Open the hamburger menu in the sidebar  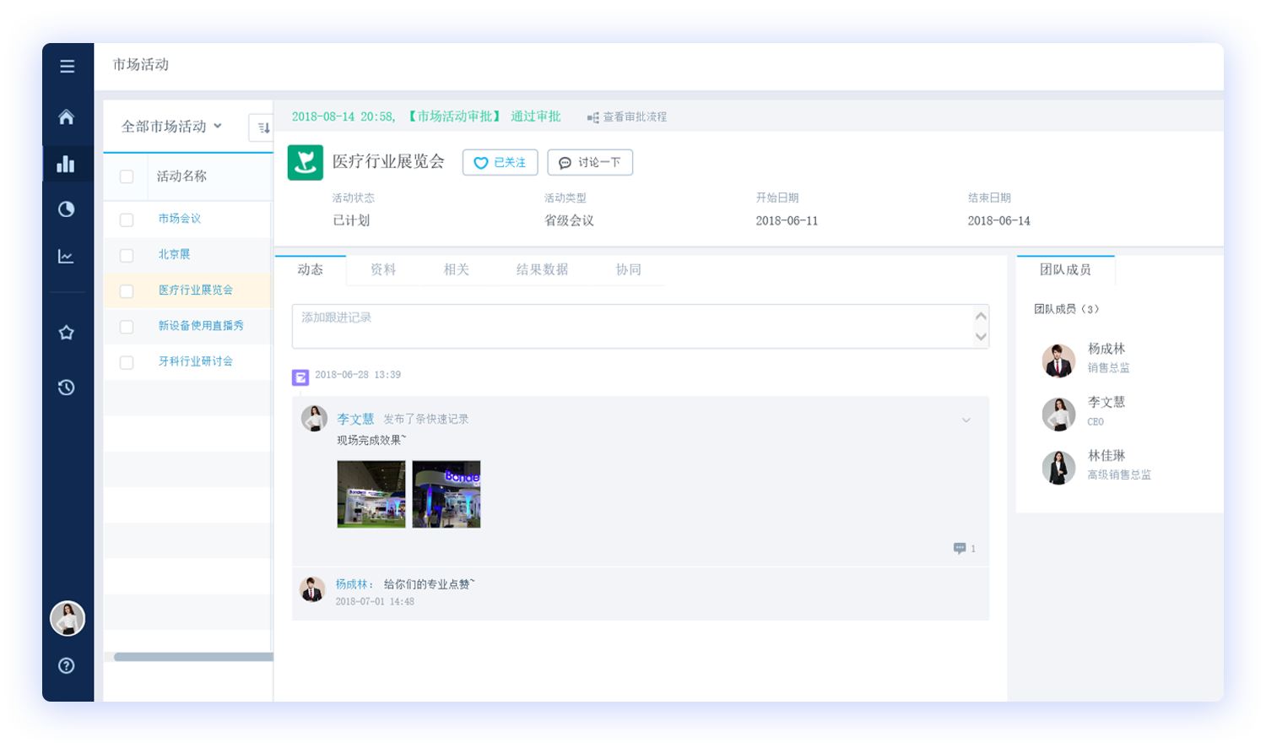pos(67,66)
